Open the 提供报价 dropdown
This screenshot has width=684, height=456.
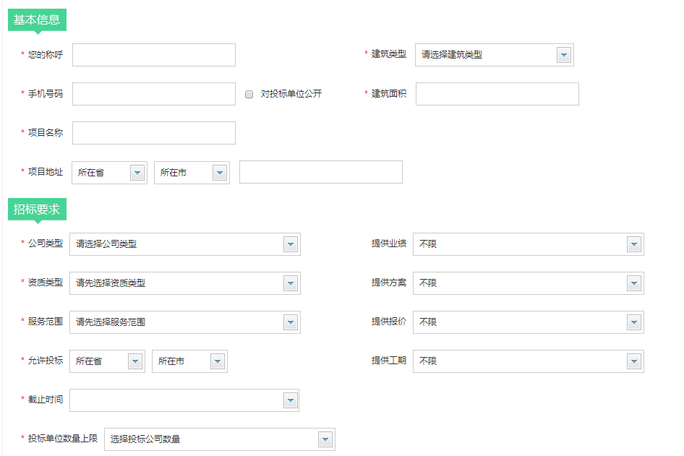pos(528,322)
